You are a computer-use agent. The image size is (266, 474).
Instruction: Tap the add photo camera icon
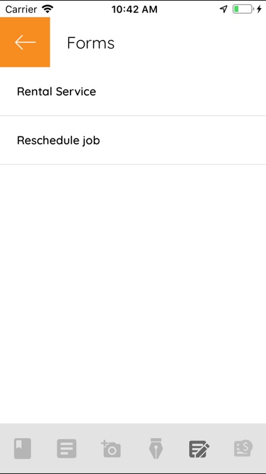click(111, 449)
